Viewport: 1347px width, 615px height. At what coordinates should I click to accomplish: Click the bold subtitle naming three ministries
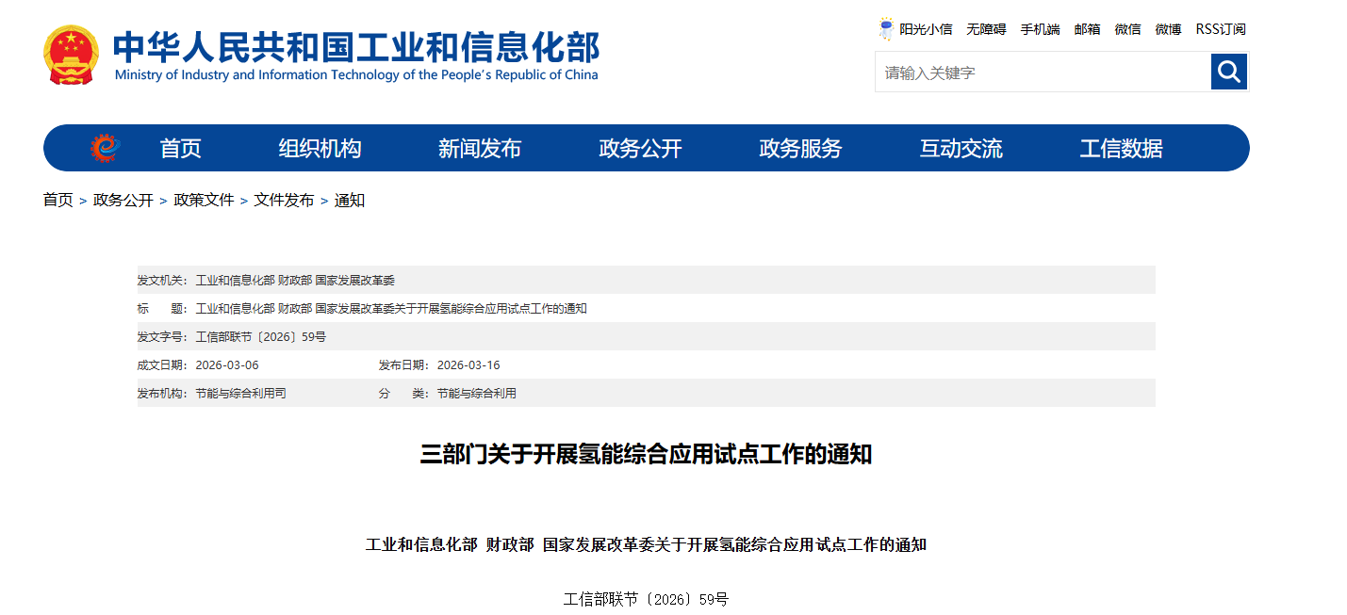(x=646, y=544)
